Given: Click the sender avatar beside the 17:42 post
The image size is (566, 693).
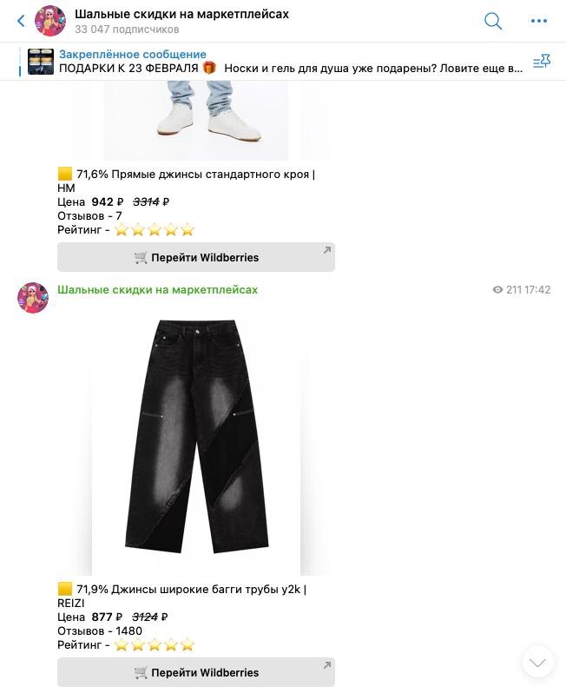Looking at the screenshot, I should (x=33, y=298).
